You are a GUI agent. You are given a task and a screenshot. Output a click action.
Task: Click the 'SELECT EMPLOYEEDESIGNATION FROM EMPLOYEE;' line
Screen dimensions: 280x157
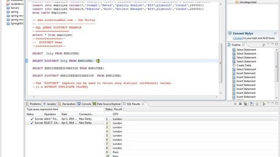click(x=68, y=68)
